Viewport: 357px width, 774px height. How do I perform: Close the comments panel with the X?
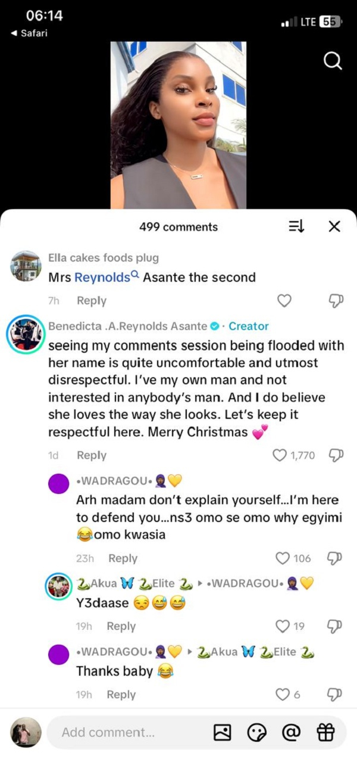coord(334,226)
